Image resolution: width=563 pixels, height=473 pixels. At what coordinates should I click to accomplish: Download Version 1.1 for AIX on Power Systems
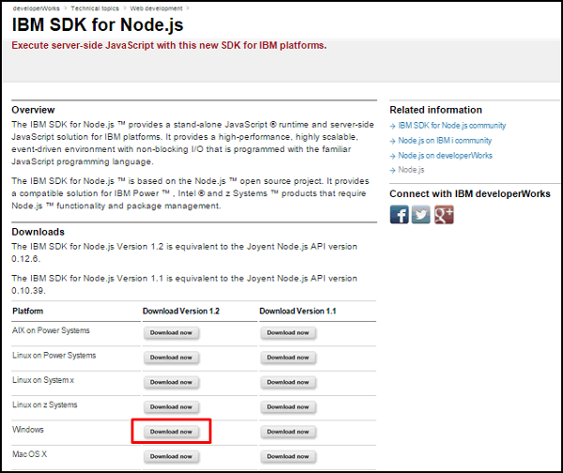coord(288,332)
